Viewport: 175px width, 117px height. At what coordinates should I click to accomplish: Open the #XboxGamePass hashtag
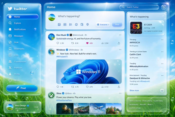click(64, 100)
